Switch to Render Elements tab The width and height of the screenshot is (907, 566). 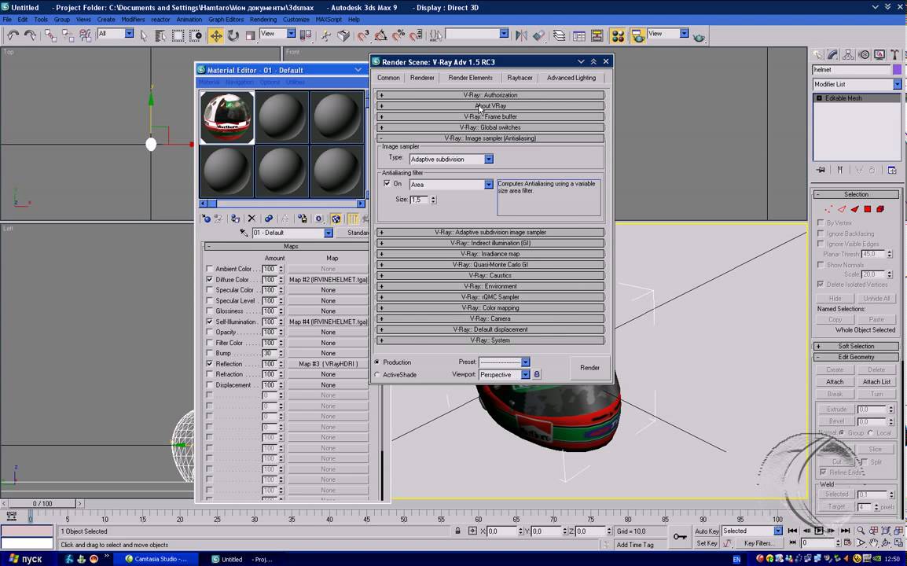coord(470,78)
